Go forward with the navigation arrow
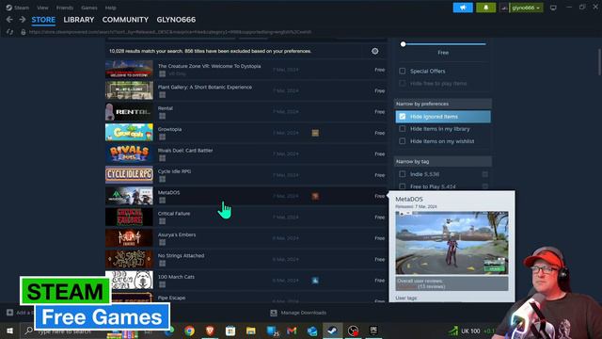Image resolution: width=602 pixels, height=339 pixels. (23, 20)
